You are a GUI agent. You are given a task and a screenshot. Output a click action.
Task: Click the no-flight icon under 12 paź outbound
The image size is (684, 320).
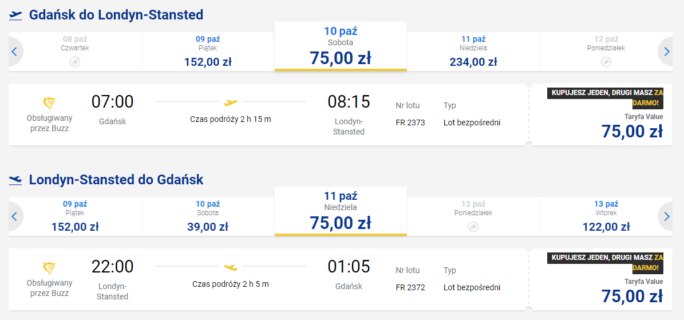coord(606,61)
